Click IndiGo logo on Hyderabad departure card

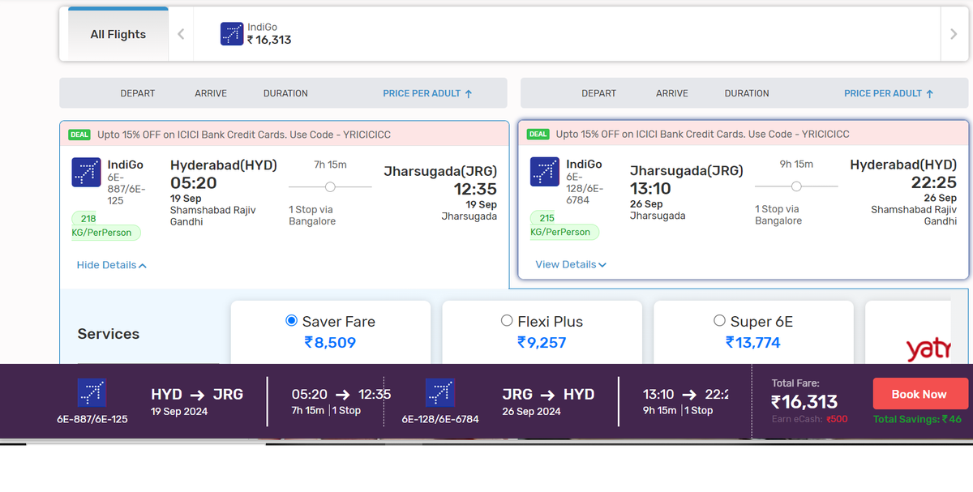click(x=87, y=173)
